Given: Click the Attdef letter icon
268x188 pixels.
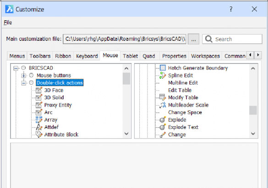Looking at the screenshot, I should [39, 127].
